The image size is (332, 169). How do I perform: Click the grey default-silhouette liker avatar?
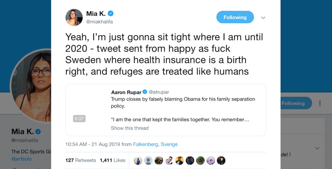tap(148, 160)
